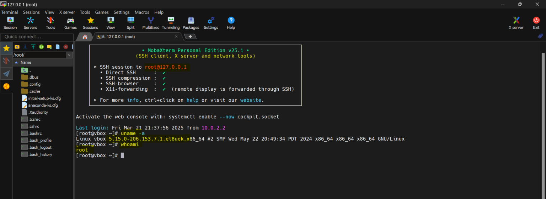Open the Tunneling tool in the toolbar
Image resolution: width=546 pixels, height=199 pixels.
pyautogui.click(x=171, y=23)
